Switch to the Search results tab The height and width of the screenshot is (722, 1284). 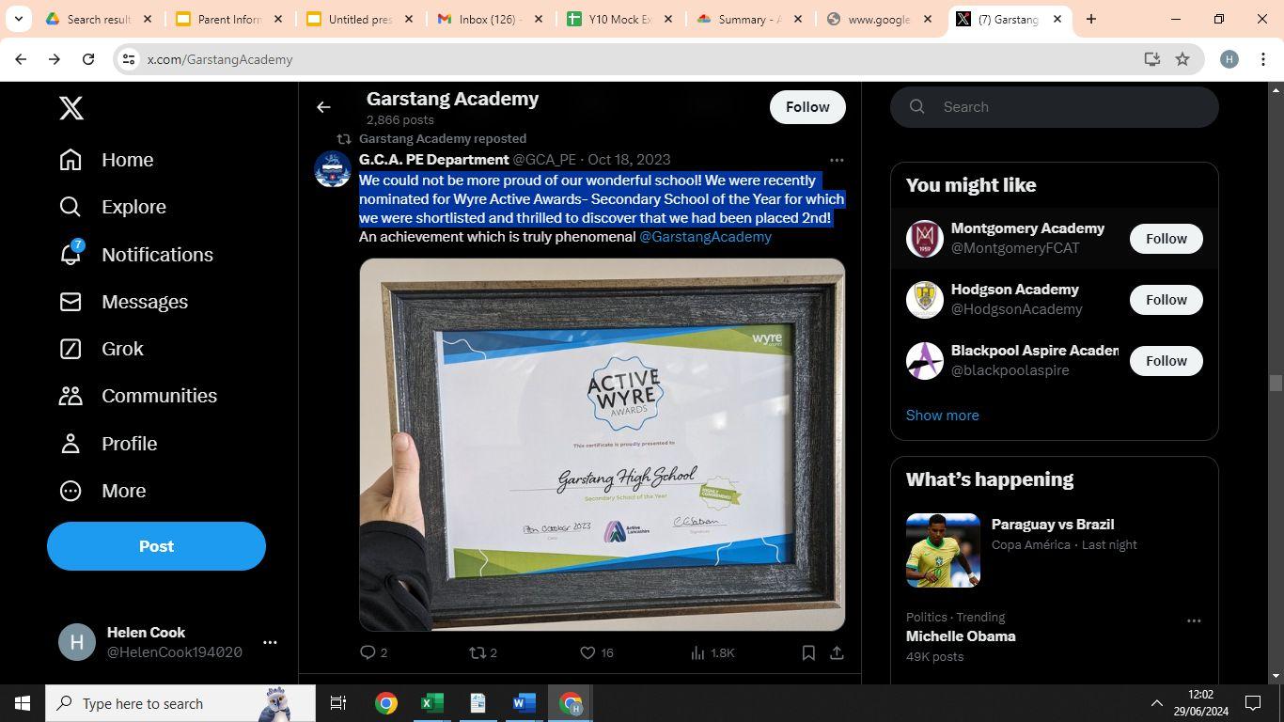(x=97, y=19)
